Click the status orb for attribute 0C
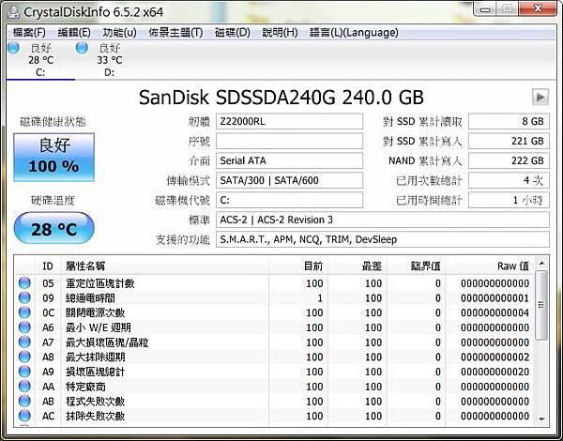The image size is (563, 441). (24, 312)
